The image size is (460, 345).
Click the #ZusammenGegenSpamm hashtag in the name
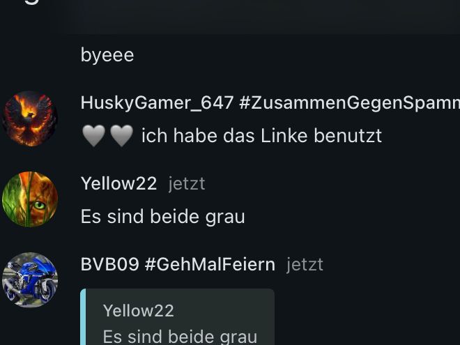pyautogui.click(x=349, y=103)
